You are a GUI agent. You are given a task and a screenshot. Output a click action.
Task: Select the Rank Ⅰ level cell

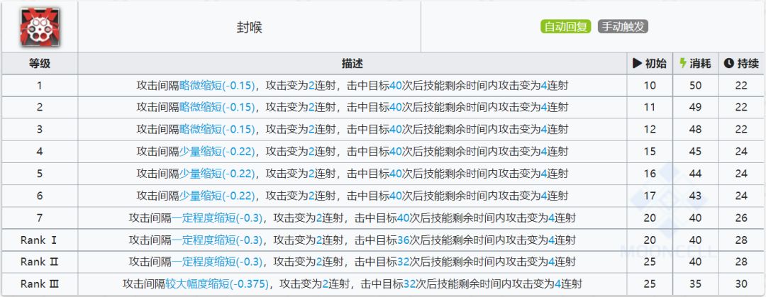point(39,240)
